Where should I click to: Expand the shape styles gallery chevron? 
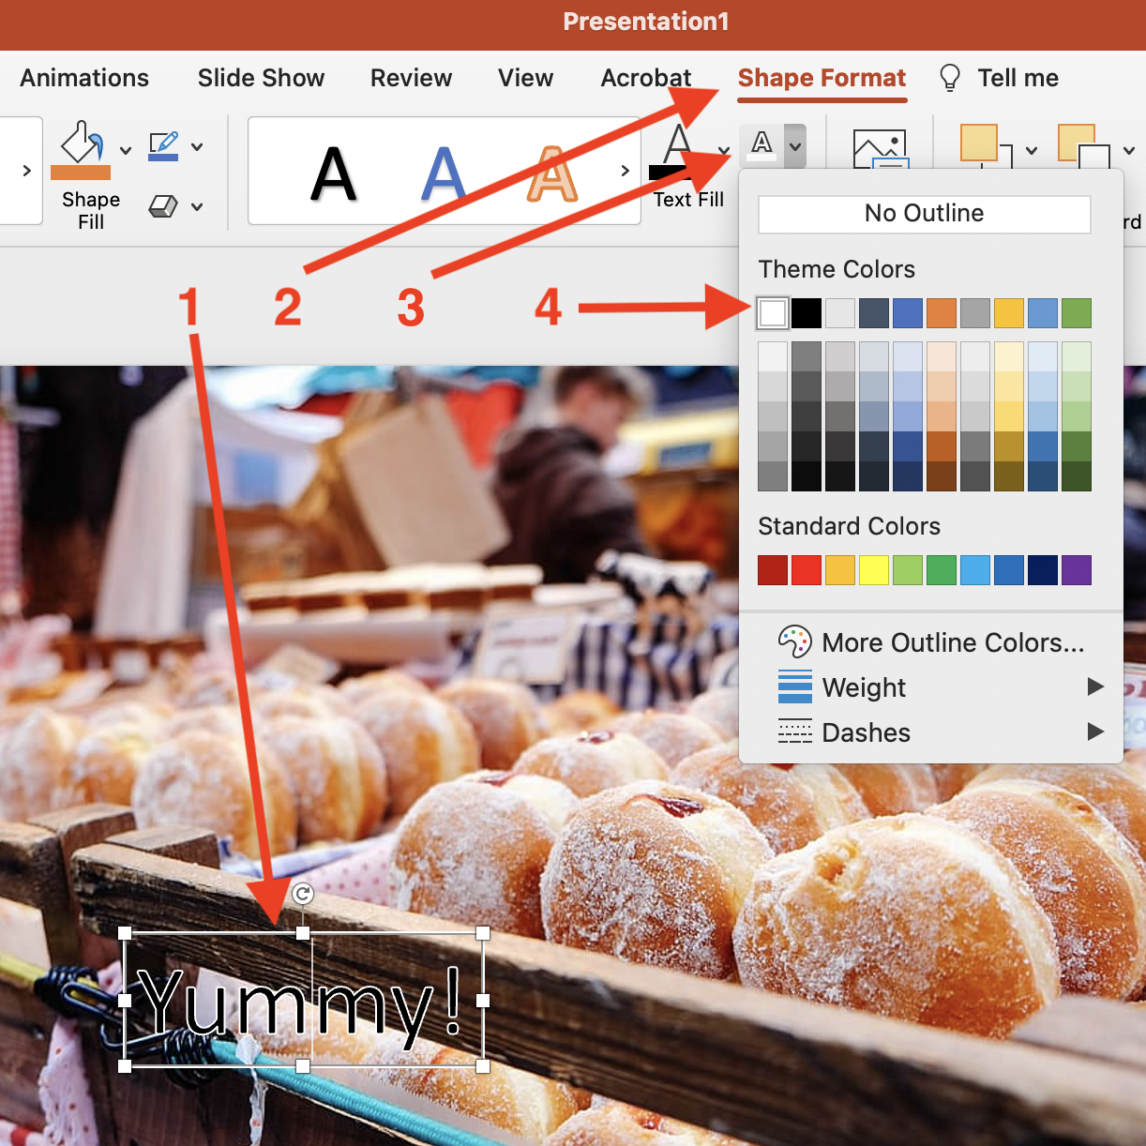26,171
